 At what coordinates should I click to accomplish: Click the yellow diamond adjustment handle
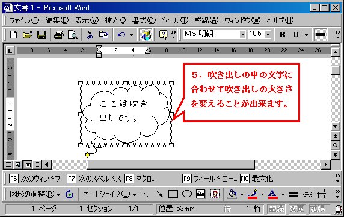pyautogui.click(x=87, y=155)
